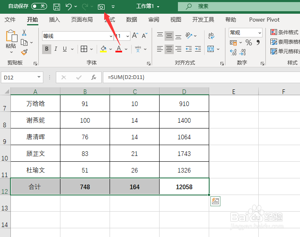The height and width of the screenshot is (237, 300).
Task: Open the 对齐方式 group dialog launcher
Action: (222, 64)
